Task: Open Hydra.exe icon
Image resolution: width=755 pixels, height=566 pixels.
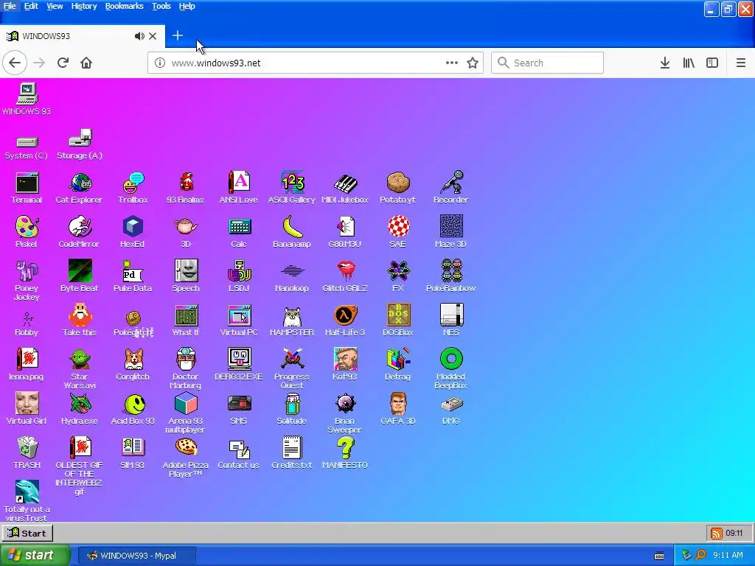Action: pyautogui.click(x=80, y=410)
